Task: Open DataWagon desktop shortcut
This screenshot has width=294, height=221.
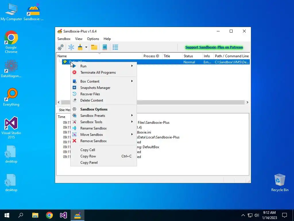Action: click(x=11, y=68)
